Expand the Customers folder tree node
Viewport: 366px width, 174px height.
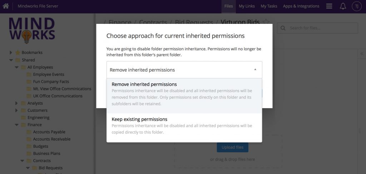tap(16, 110)
